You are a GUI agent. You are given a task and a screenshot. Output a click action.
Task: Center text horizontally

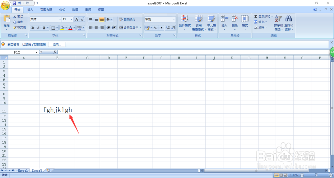tap(96, 27)
